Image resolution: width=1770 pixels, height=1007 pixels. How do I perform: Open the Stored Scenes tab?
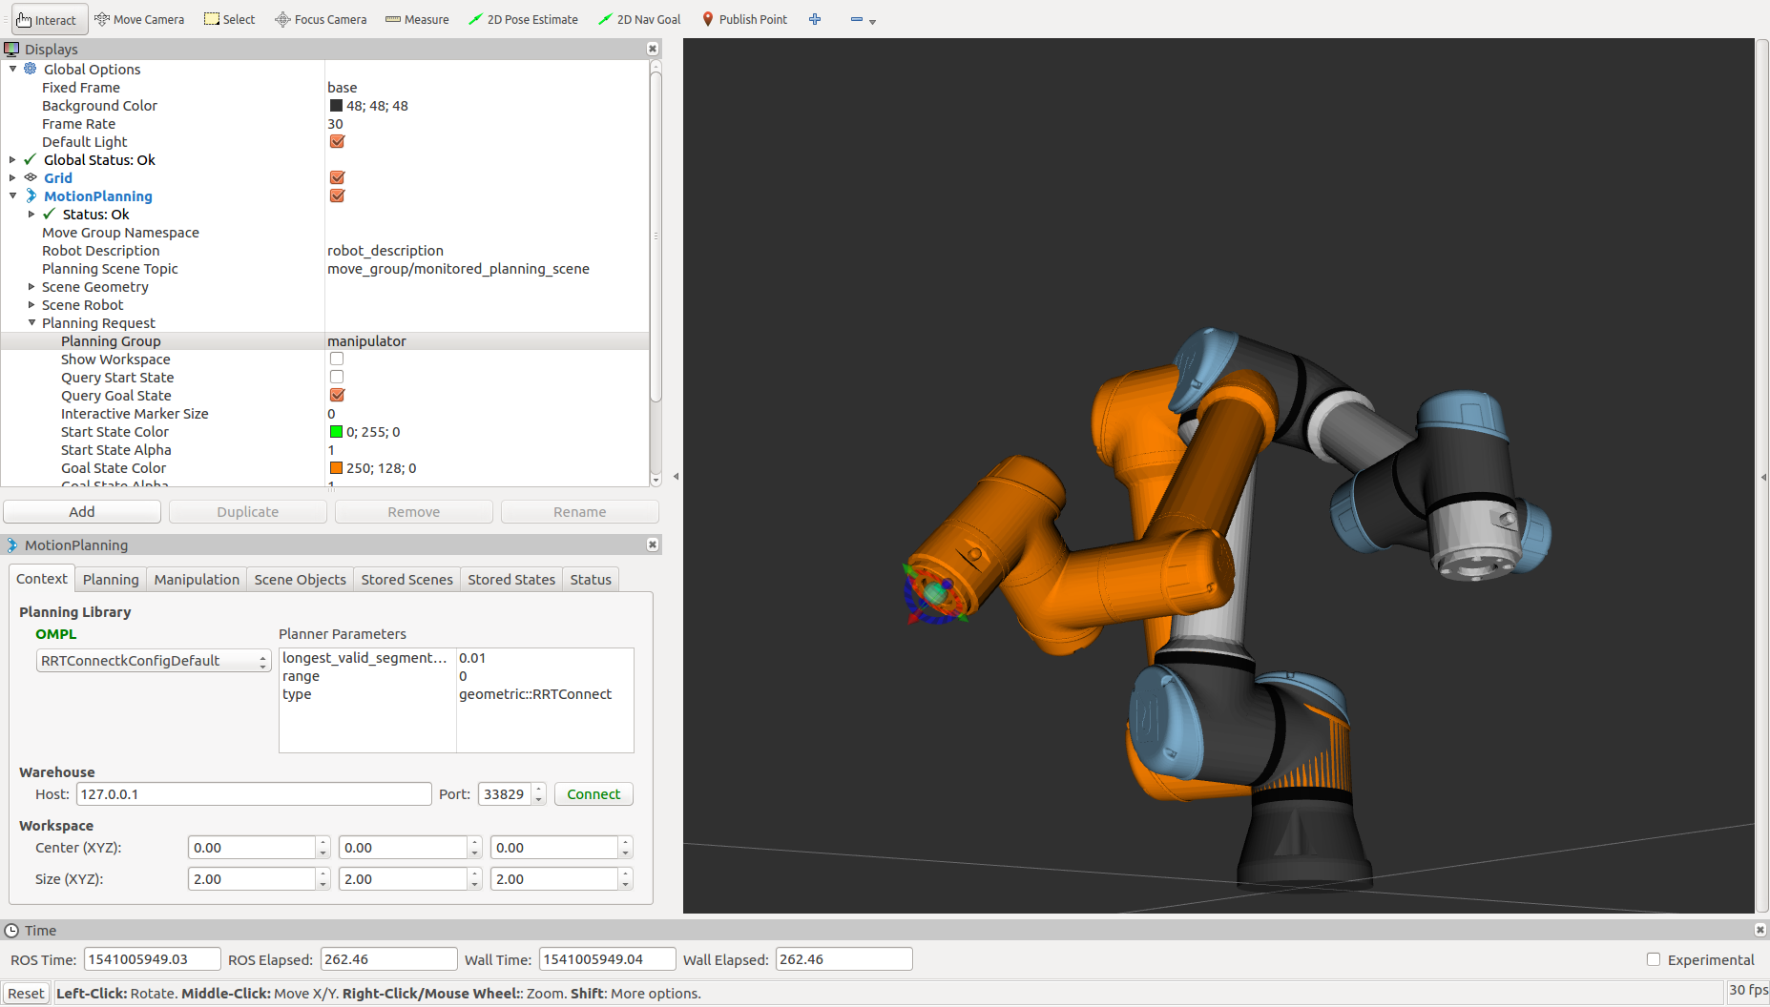(x=406, y=579)
